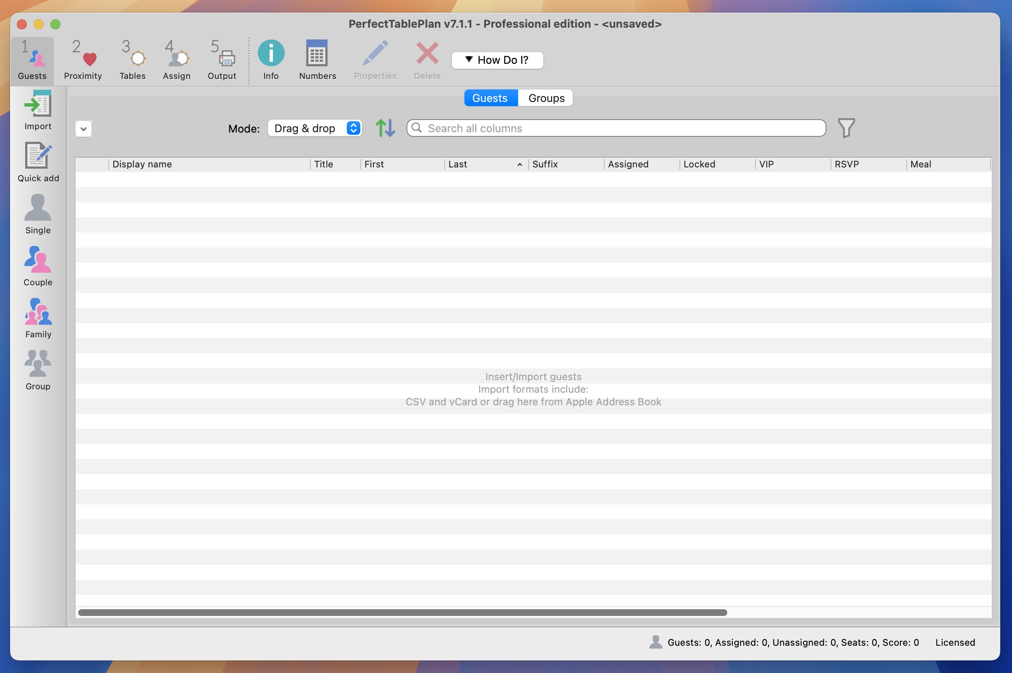Switch to the Groups tab
This screenshot has height=673, width=1012.
(545, 98)
